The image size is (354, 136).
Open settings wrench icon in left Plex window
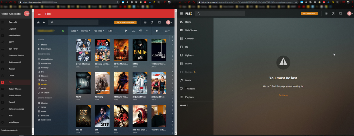[152, 23]
